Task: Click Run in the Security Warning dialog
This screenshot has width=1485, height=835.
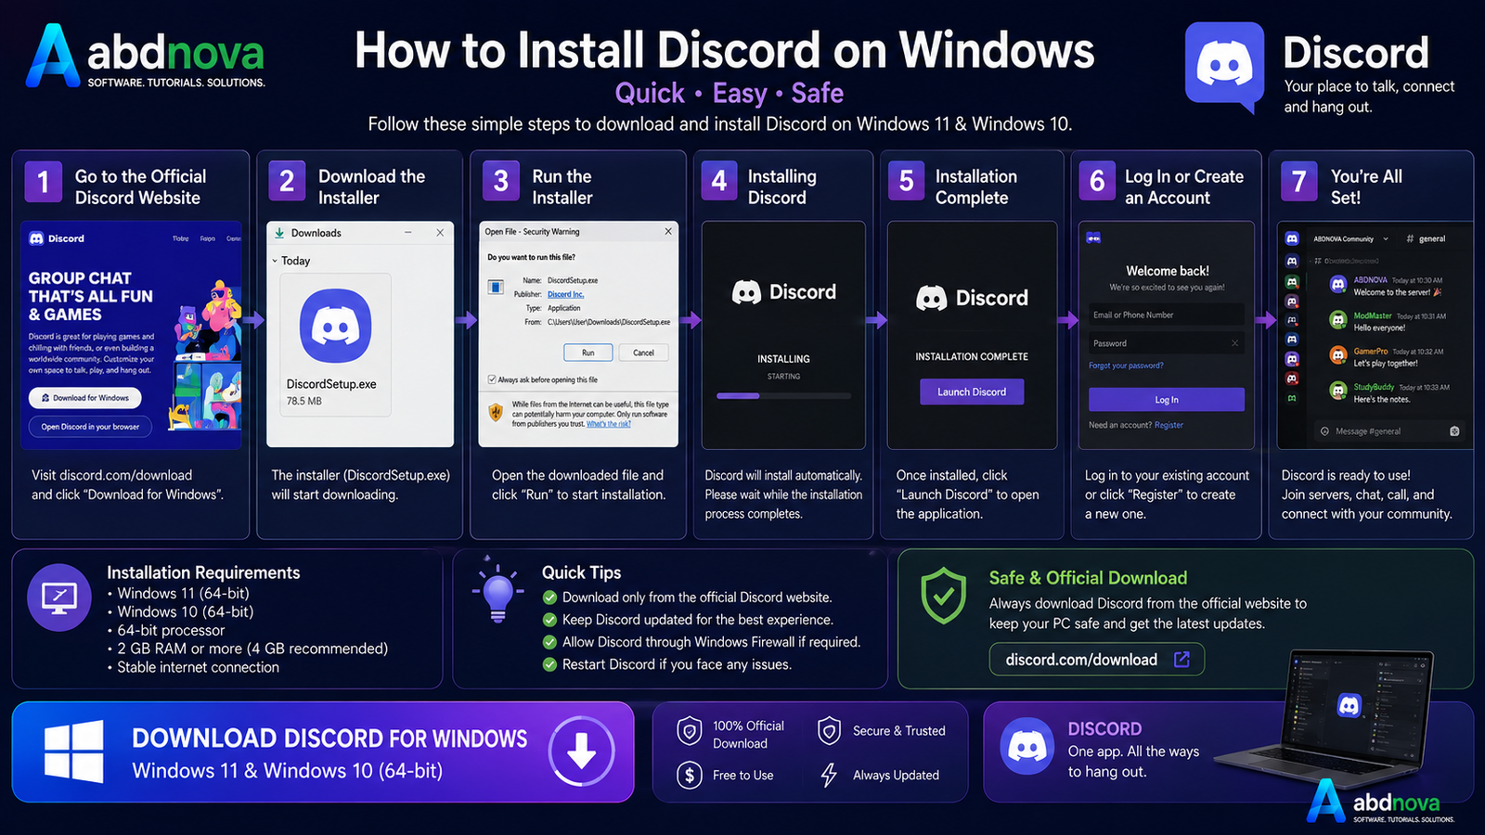Action: (x=588, y=353)
